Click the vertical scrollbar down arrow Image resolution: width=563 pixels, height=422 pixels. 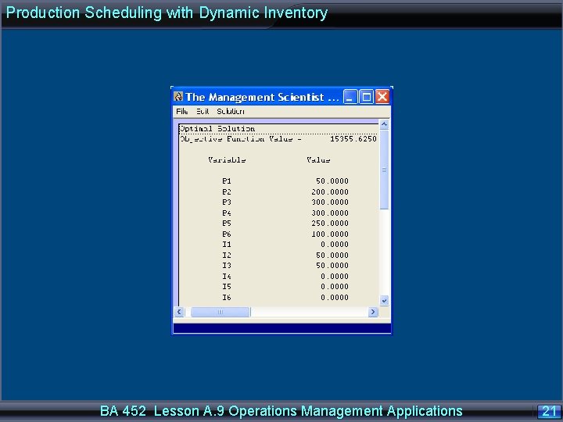click(x=384, y=300)
